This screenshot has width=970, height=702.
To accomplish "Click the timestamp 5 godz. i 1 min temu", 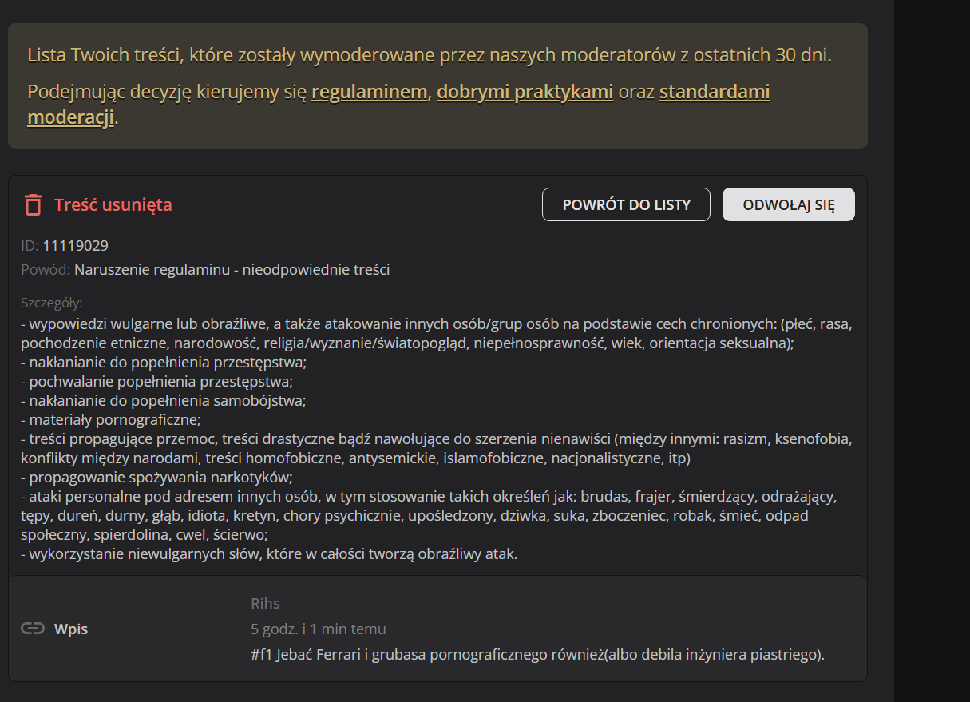I will tap(318, 629).
